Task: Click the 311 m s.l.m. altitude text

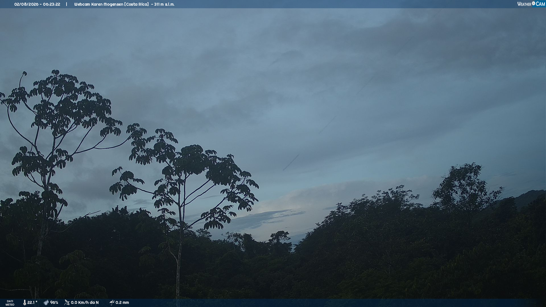Action: tap(164, 4)
